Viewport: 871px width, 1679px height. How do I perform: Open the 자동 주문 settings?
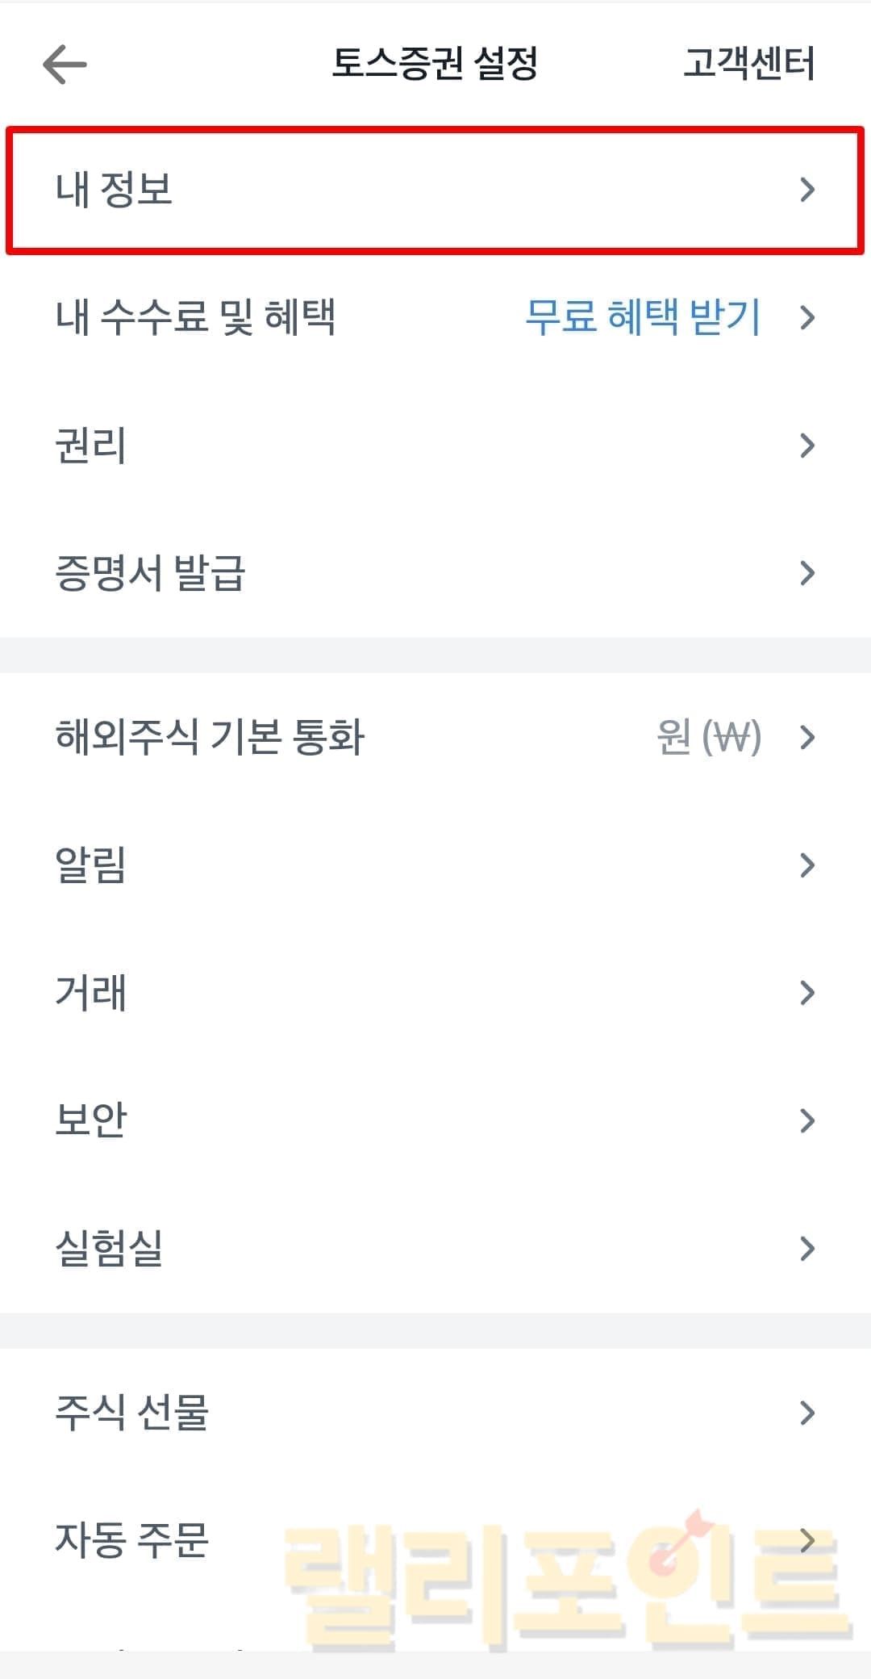coord(131,1540)
